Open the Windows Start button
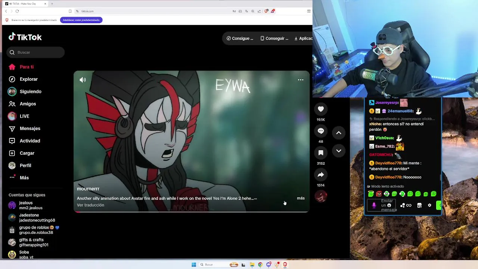This screenshot has width=478, height=269. point(194,265)
